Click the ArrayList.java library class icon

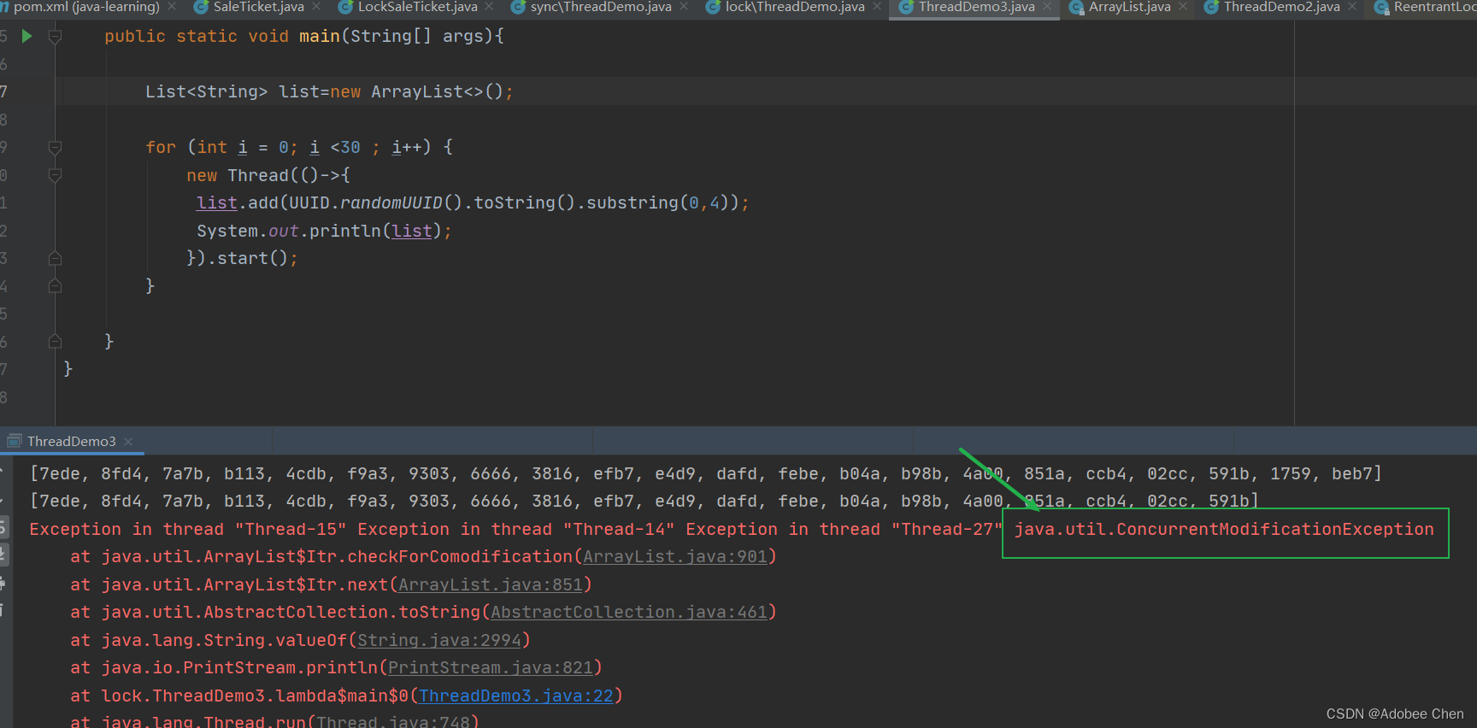coord(1077,8)
